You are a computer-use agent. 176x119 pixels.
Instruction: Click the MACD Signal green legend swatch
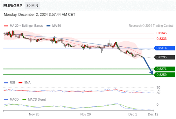pos(24,99)
